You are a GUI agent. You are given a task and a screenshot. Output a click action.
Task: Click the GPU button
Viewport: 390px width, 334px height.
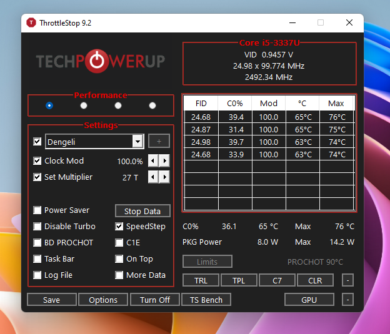(x=309, y=300)
